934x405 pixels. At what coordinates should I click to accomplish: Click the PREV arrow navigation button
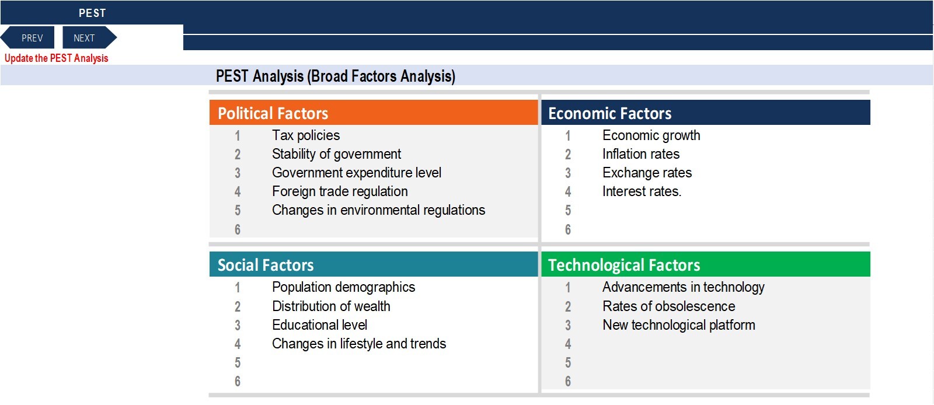(28, 37)
